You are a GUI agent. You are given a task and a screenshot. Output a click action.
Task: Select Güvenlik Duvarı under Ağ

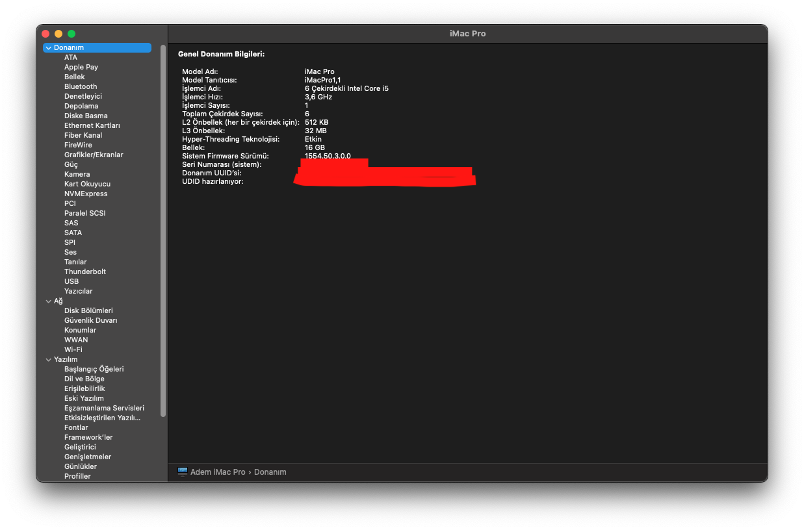[91, 320]
